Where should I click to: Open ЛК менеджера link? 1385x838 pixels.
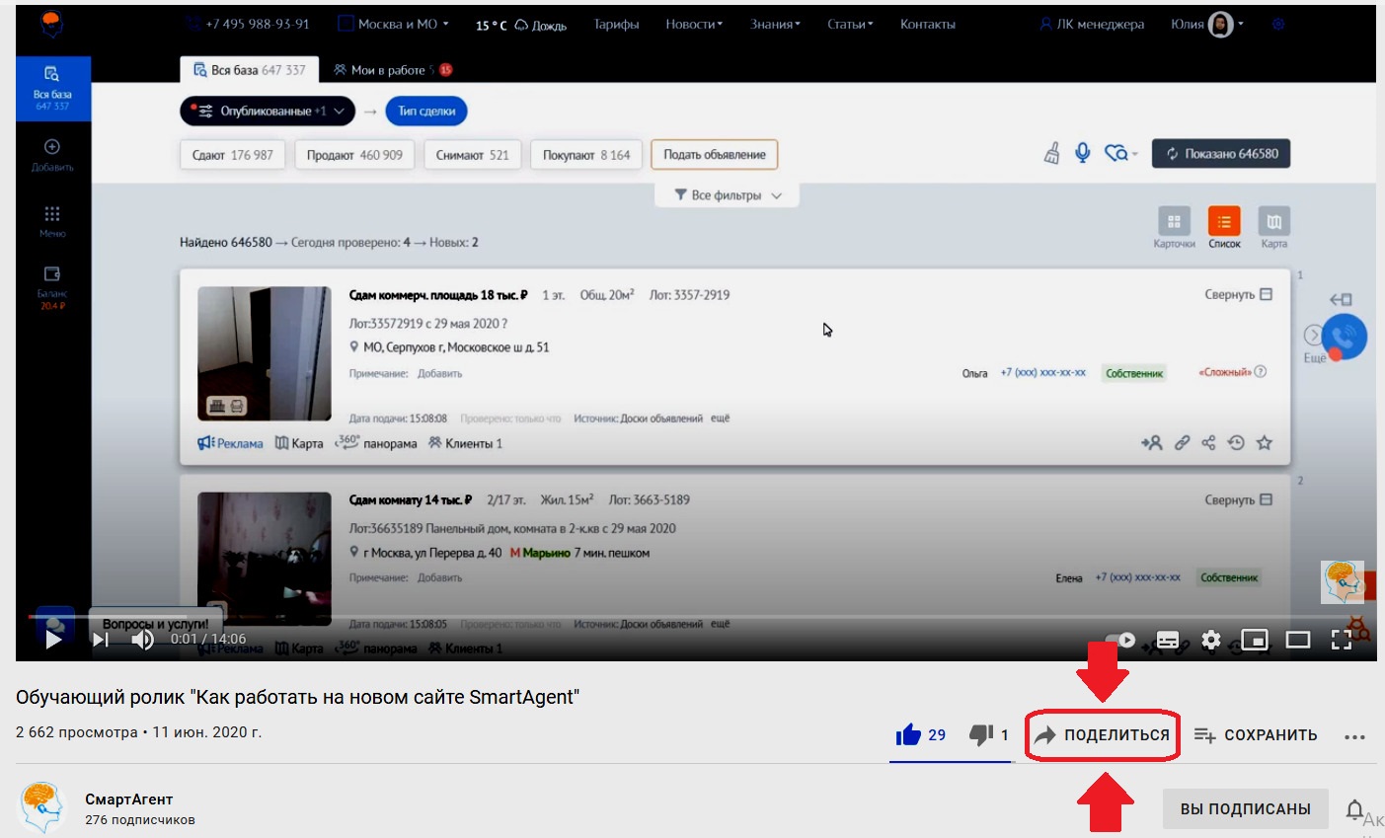(x=1092, y=24)
